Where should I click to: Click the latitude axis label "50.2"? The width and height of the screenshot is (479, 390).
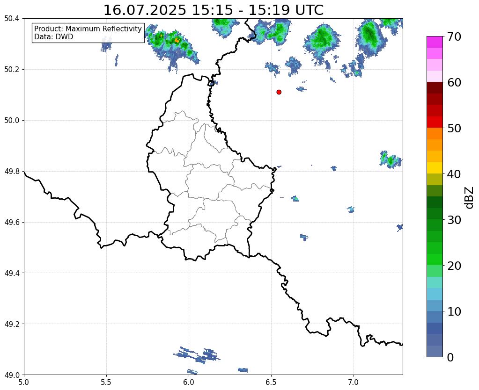[12, 70]
